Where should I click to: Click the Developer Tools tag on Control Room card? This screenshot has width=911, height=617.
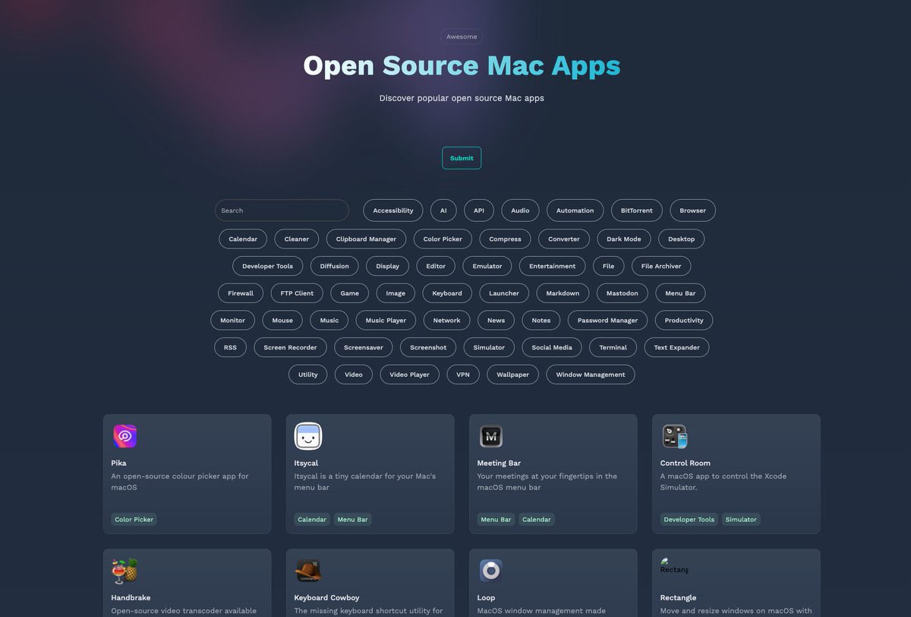(x=689, y=520)
